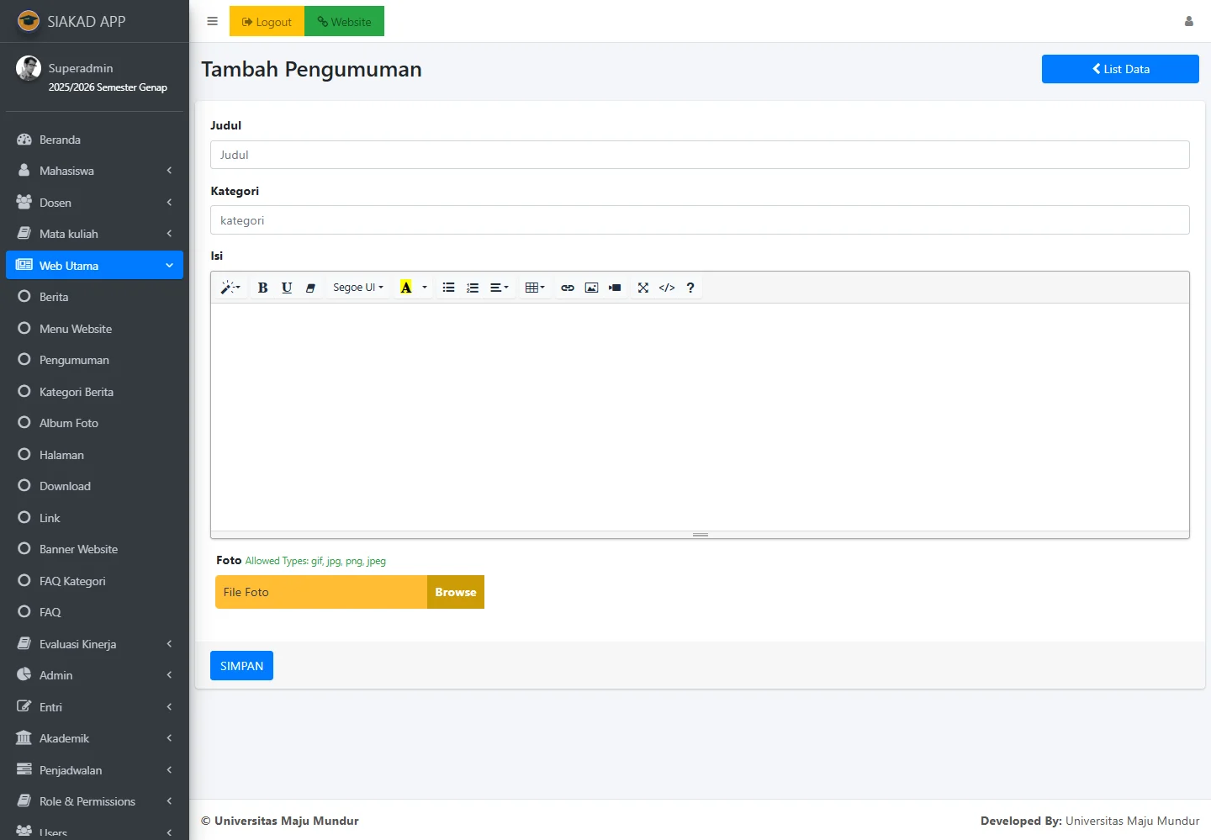Image resolution: width=1211 pixels, height=840 pixels.
Task: Switch the editor to code view
Action: [x=667, y=288]
